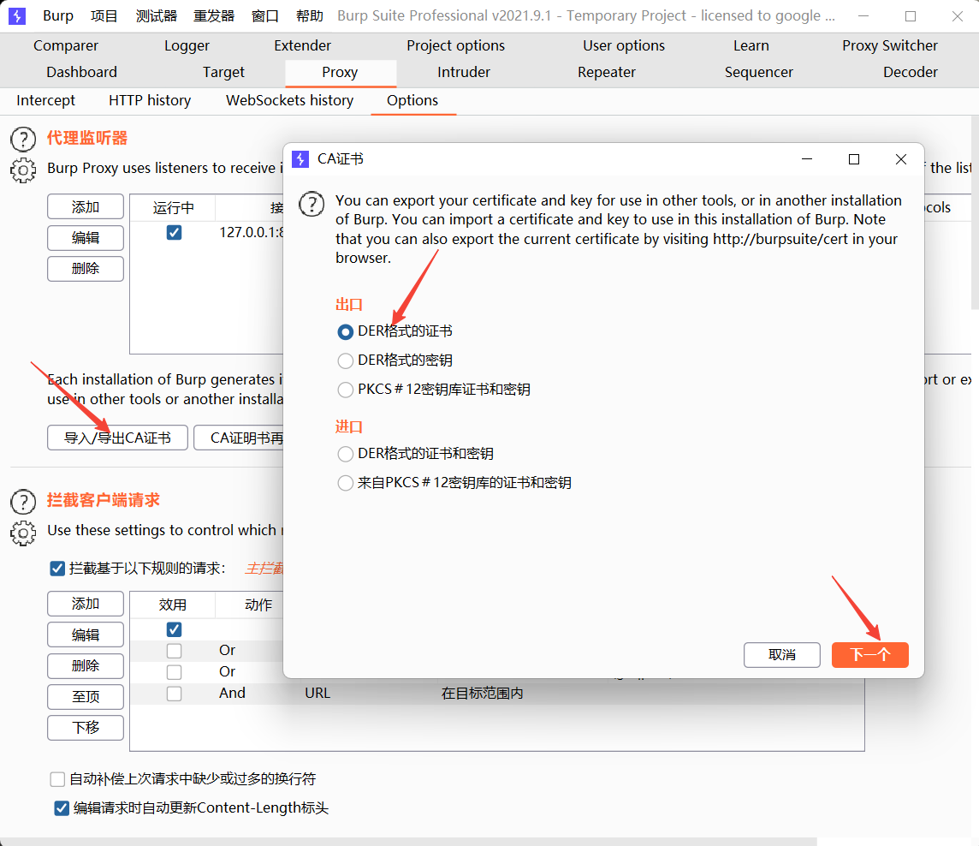The width and height of the screenshot is (979, 846).
Task: Click the help icon in CA certificate dialog
Action: [x=311, y=204]
